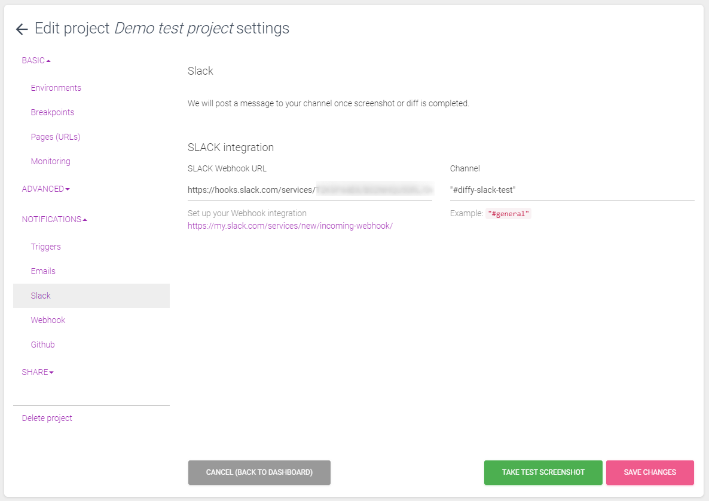
Task: Open Environments settings
Action: (56, 88)
